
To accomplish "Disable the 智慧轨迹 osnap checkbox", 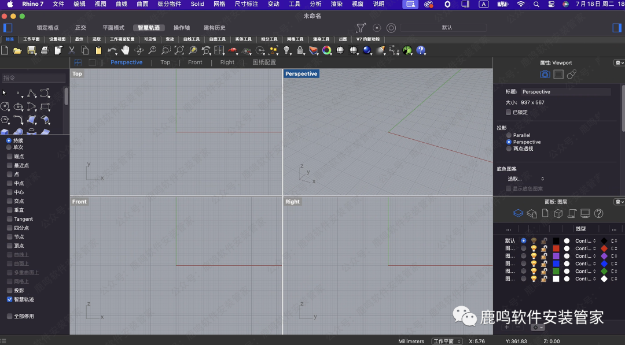I will pos(9,299).
